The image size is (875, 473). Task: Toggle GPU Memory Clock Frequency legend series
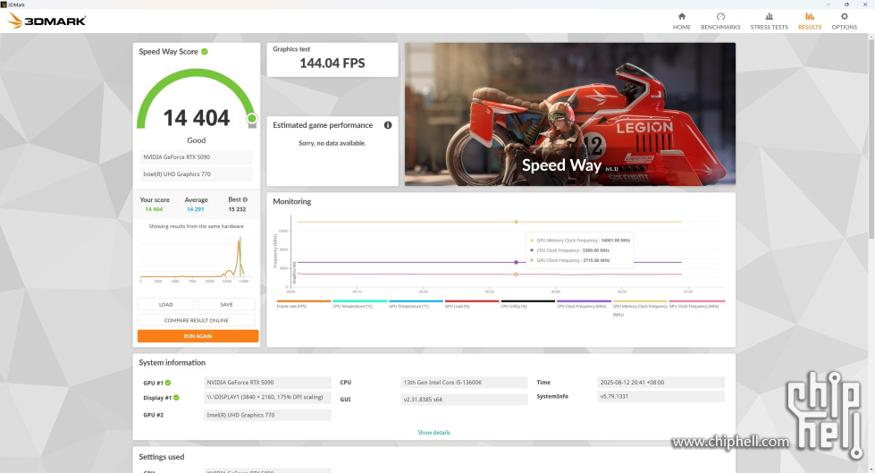point(640,310)
